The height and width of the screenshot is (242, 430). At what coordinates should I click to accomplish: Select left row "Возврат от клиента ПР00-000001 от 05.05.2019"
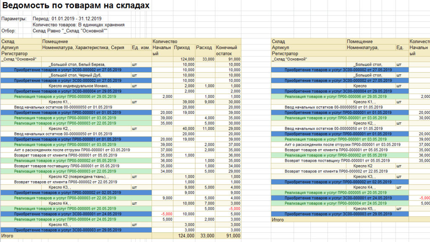76,155
